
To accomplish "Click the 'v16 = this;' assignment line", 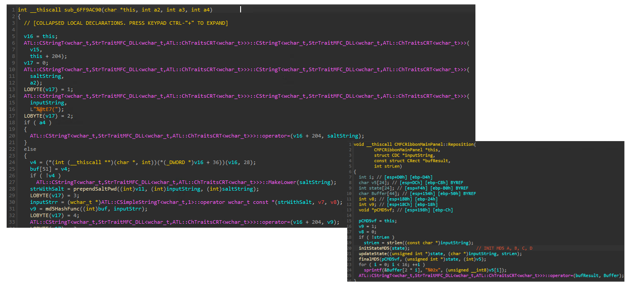I will point(41,36).
